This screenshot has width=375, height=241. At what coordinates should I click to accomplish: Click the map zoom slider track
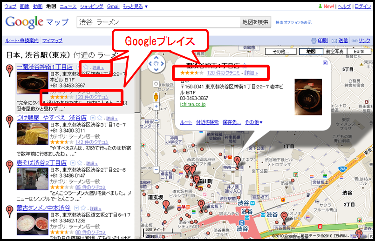156,138
